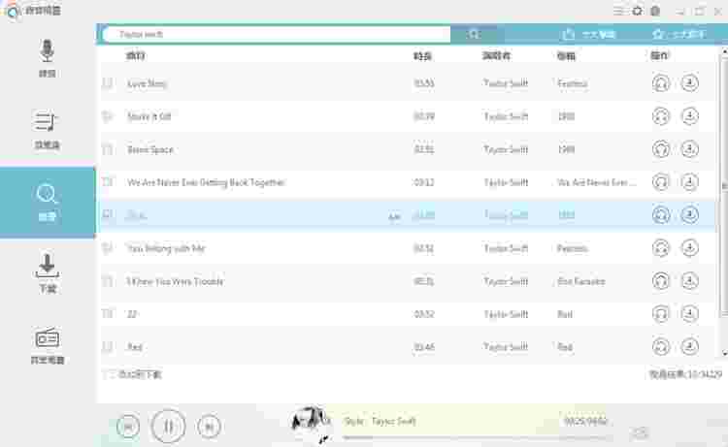Click the scrollbar down arrow
The image size is (728, 447).
pyautogui.click(x=724, y=354)
